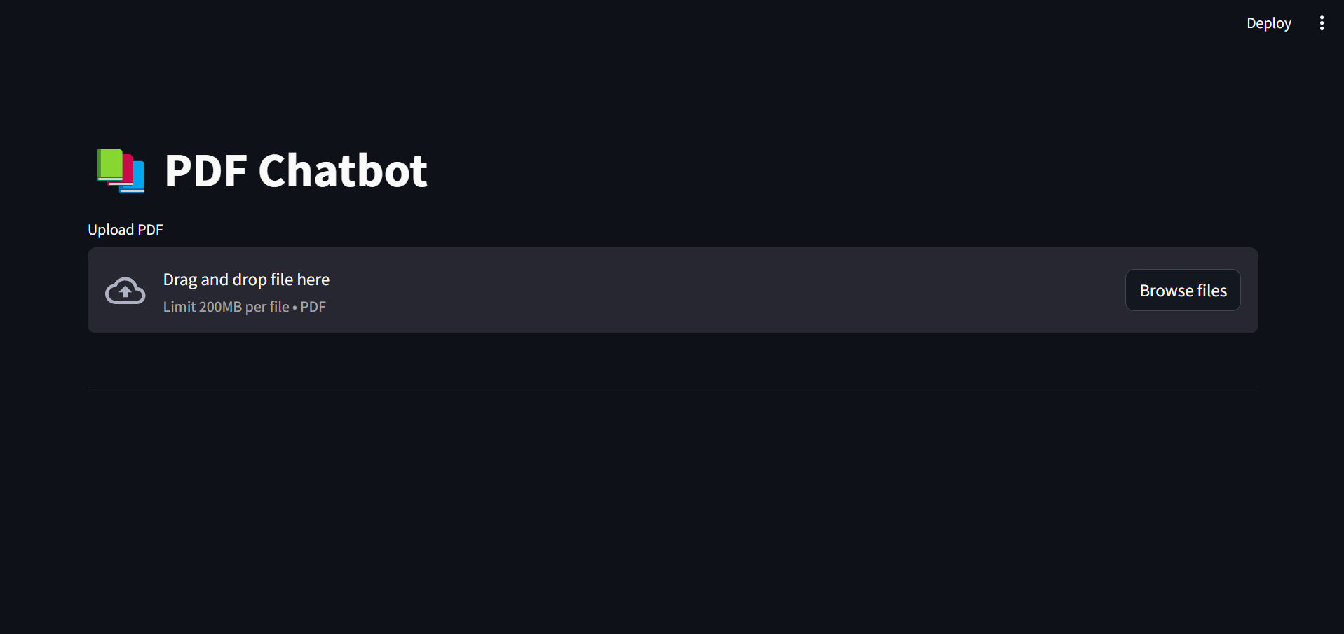Click the word PDF in the title
This screenshot has height=634, width=1344.
click(x=205, y=171)
